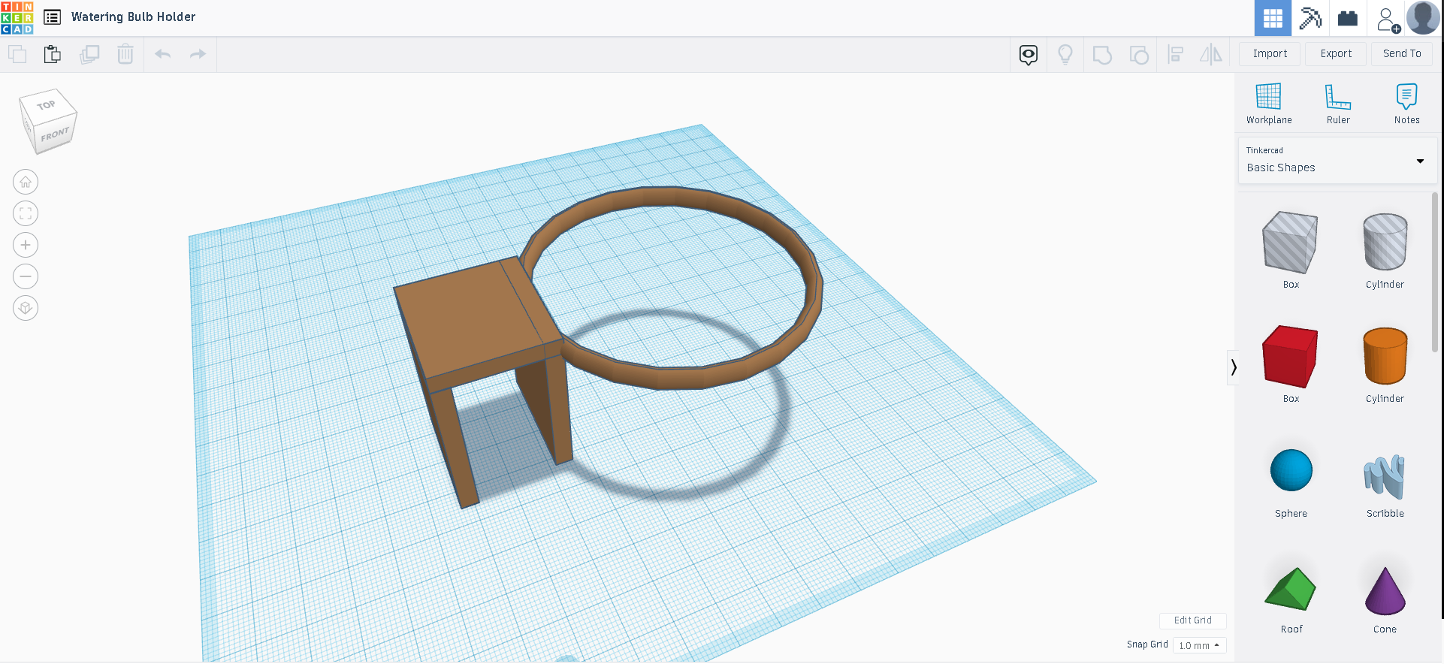Viewport: 1444px width, 664px height.
Task: Toggle the Show All eye-bubble icon
Action: point(1029,54)
